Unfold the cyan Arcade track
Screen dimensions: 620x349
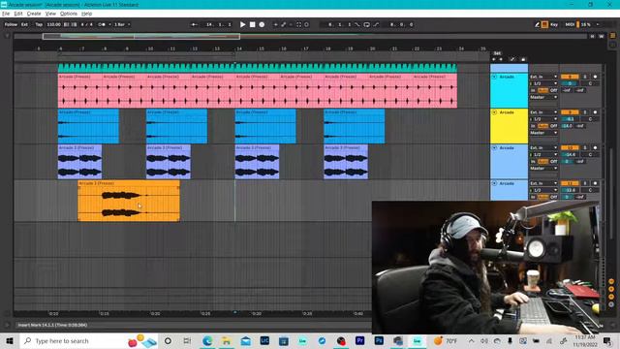point(494,77)
